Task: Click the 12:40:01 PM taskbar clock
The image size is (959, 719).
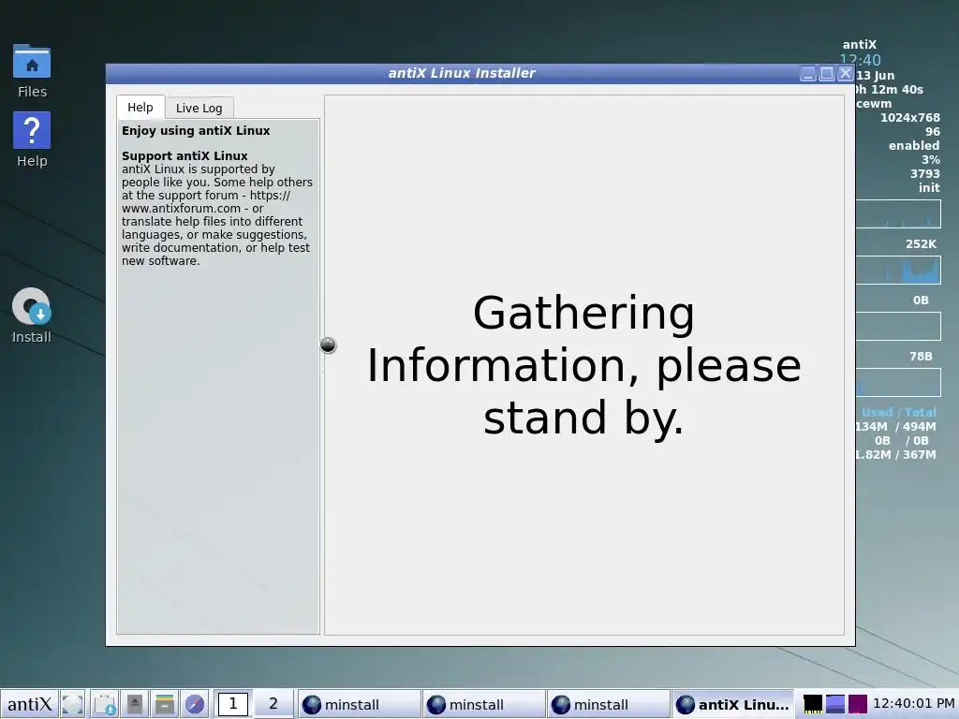Action: tap(914, 704)
